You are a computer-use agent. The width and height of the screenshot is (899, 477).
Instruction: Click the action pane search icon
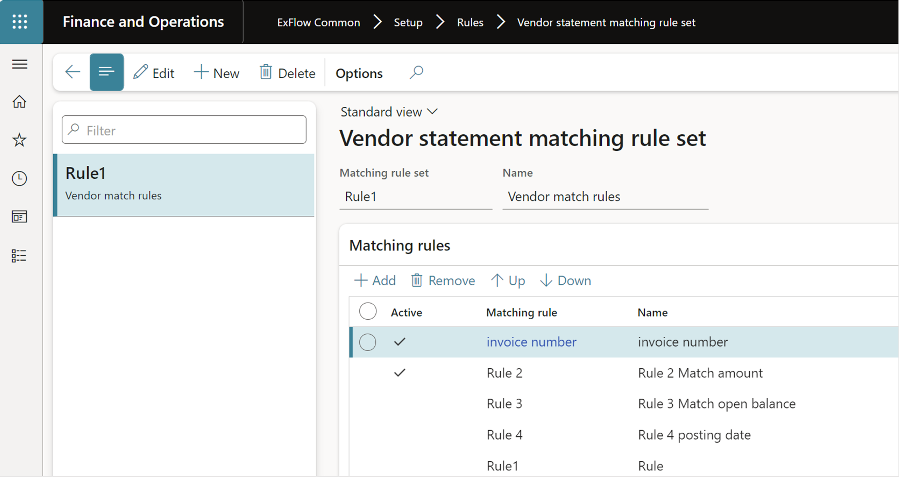pos(416,72)
